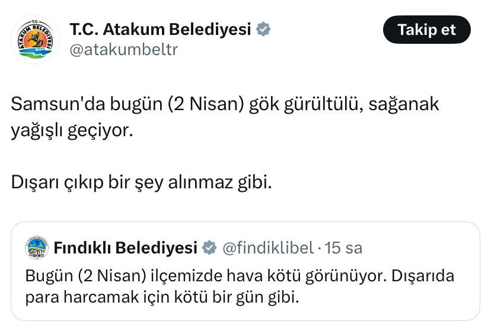This screenshot has width=491, height=334.
Task: Click the tweet line starting with Samsun'da bugün
Action: [225, 104]
